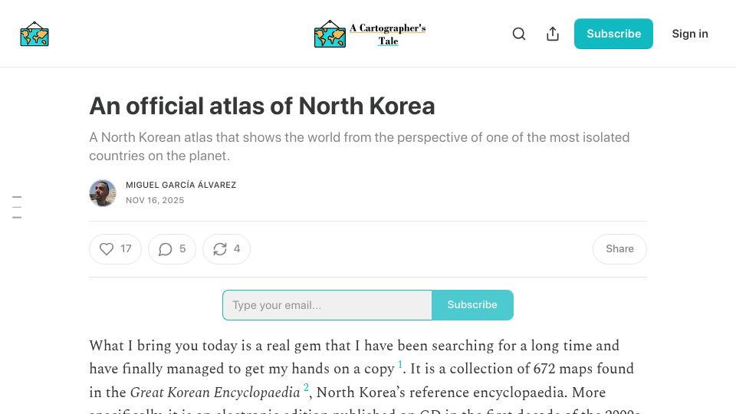This screenshot has height=414, width=736.
Task: Open footnote 1 reference link
Action: pos(400,364)
